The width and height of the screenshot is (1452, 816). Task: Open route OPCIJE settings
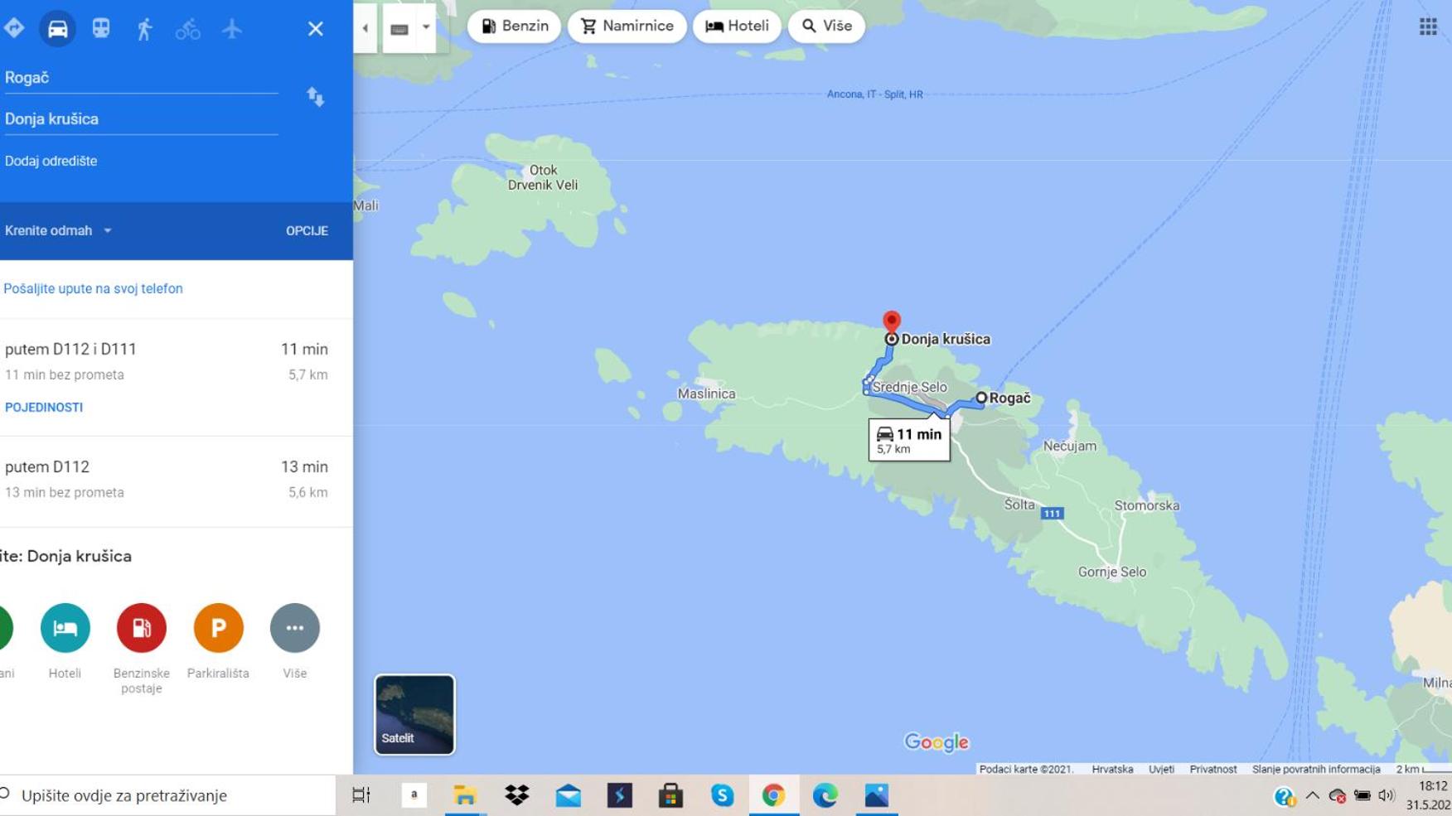coord(307,231)
